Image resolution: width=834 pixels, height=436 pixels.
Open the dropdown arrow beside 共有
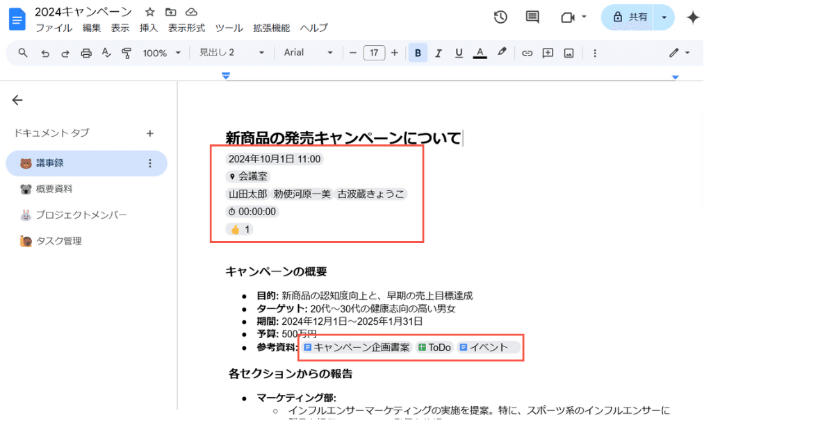(665, 17)
